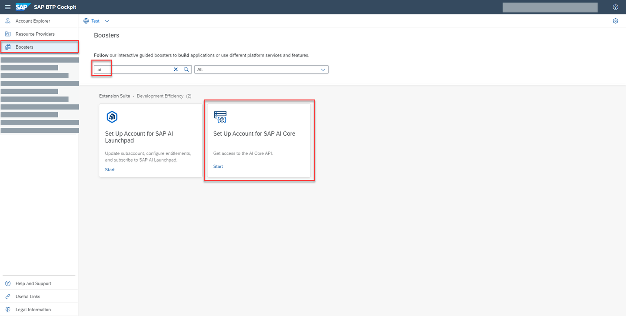Open the All category filter dropdown

261,70
